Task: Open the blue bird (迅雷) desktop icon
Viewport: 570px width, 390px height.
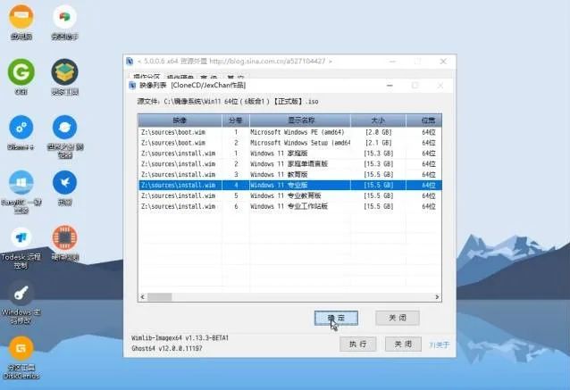Action: 64,183
